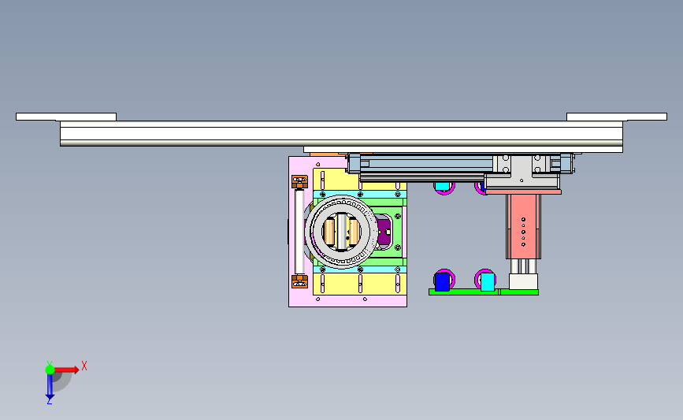683x420 pixels.
Task: Select the purple component right of the ring
Action: tap(384, 232)
